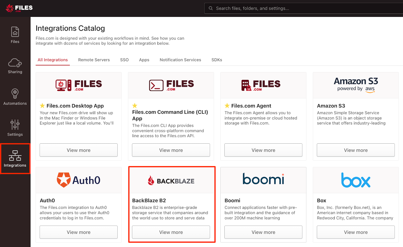The image size is (403, 247).
Task: Click the Files.com Agent logo
Action: point(261,85)
